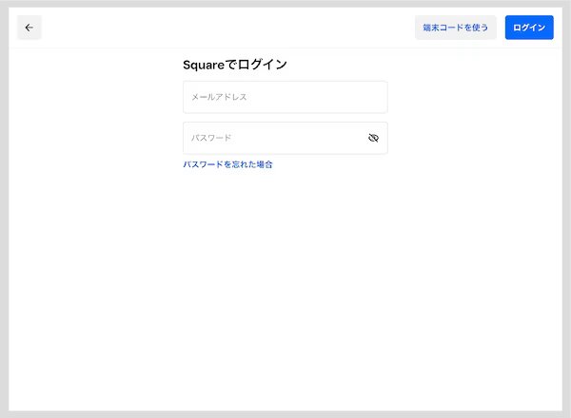Toggle password visibility with the eye icon
571x418 pixels.
point(373,138)
